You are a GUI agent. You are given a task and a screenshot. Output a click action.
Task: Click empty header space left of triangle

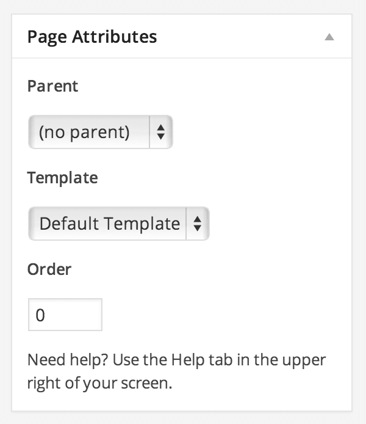coord(244,37)
